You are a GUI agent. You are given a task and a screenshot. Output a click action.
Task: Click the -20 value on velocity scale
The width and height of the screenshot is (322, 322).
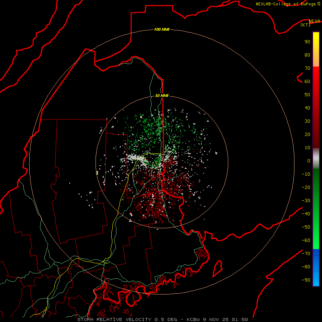click(306, 187)
